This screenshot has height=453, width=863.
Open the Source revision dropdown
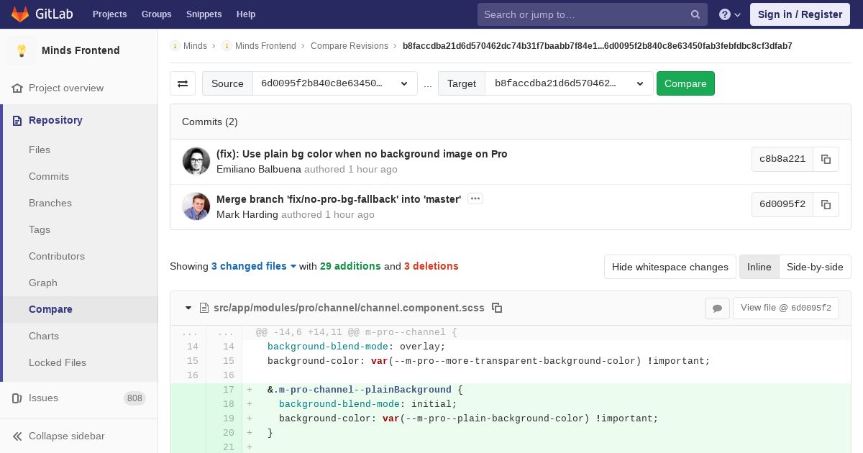click(335, 83)
